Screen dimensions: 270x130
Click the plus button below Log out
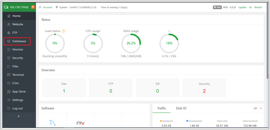[x=19, y=116]
